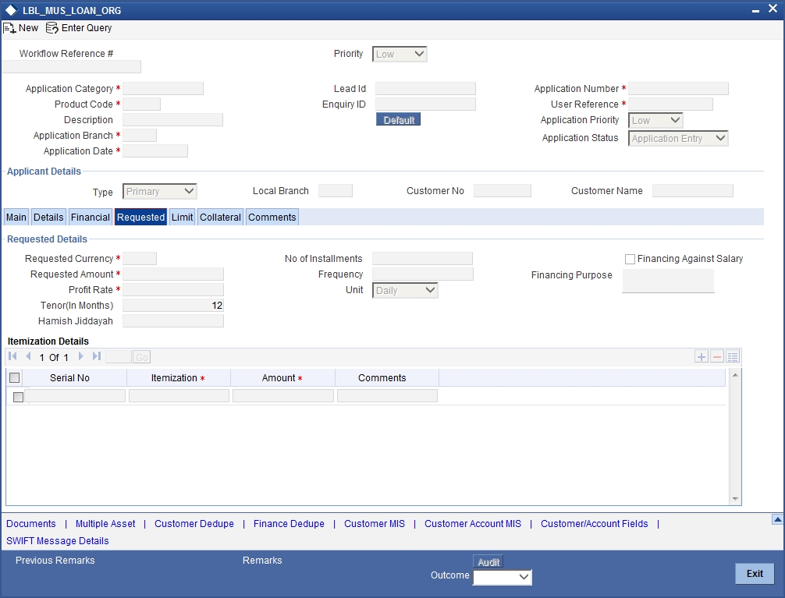This screenshot has height=598, width=785.
Task: Click the diamond icon in title bar
Action: [x=11, y=10]
